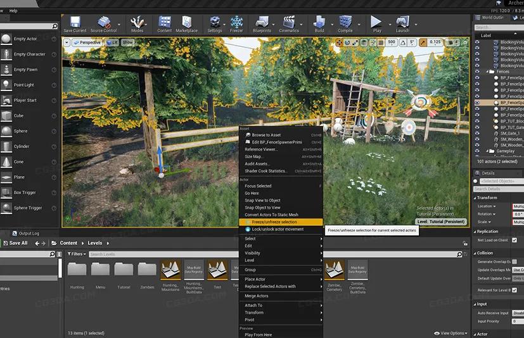Open the viewport options dropdown arrow
The image size is (524, 338).
(67, 42)
